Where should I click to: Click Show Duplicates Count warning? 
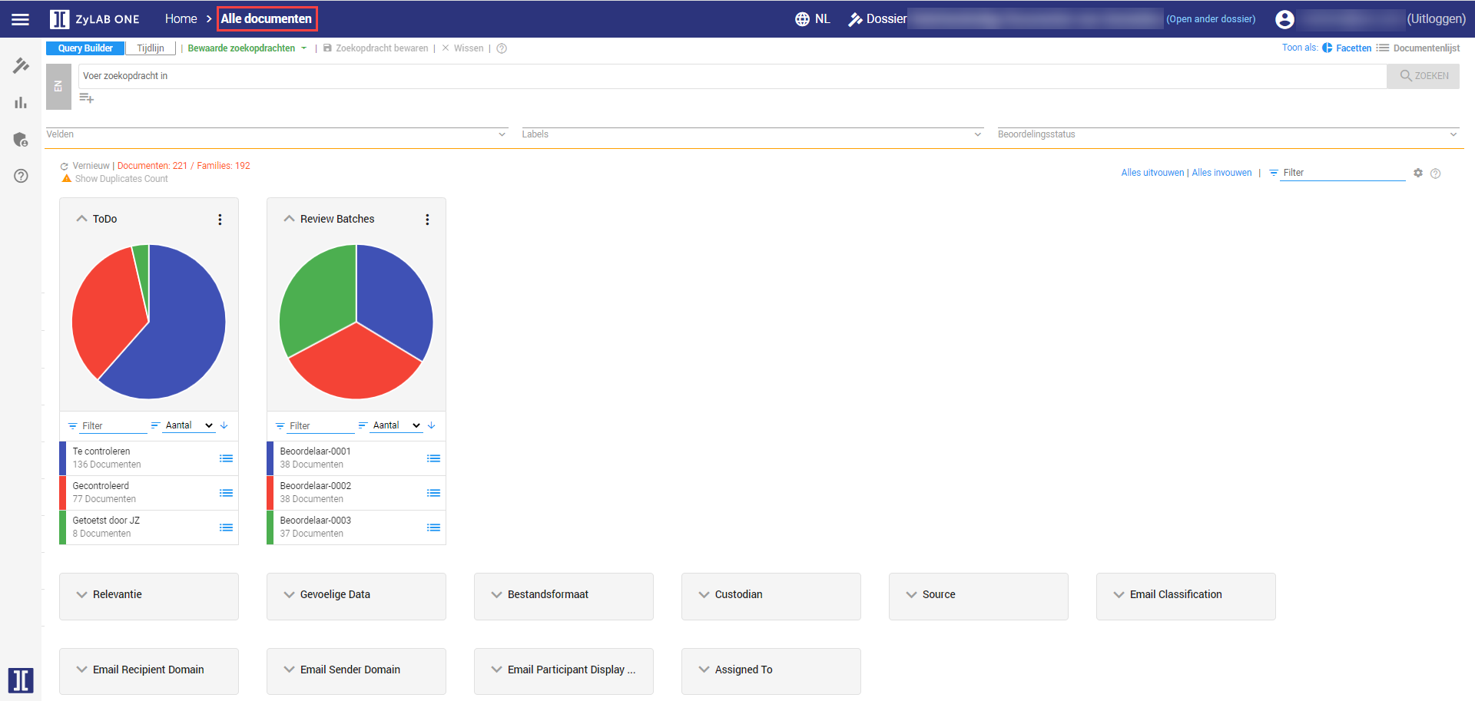click(114, 179)
